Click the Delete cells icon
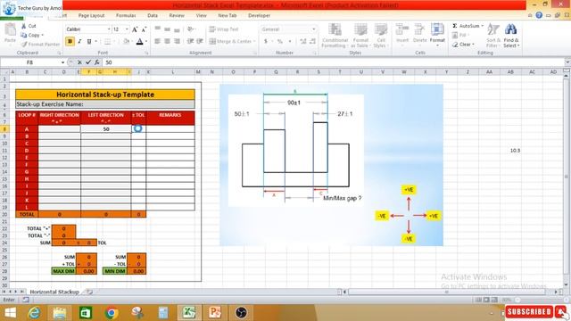This screenshot has height=321, width=571. coord(419,29)
